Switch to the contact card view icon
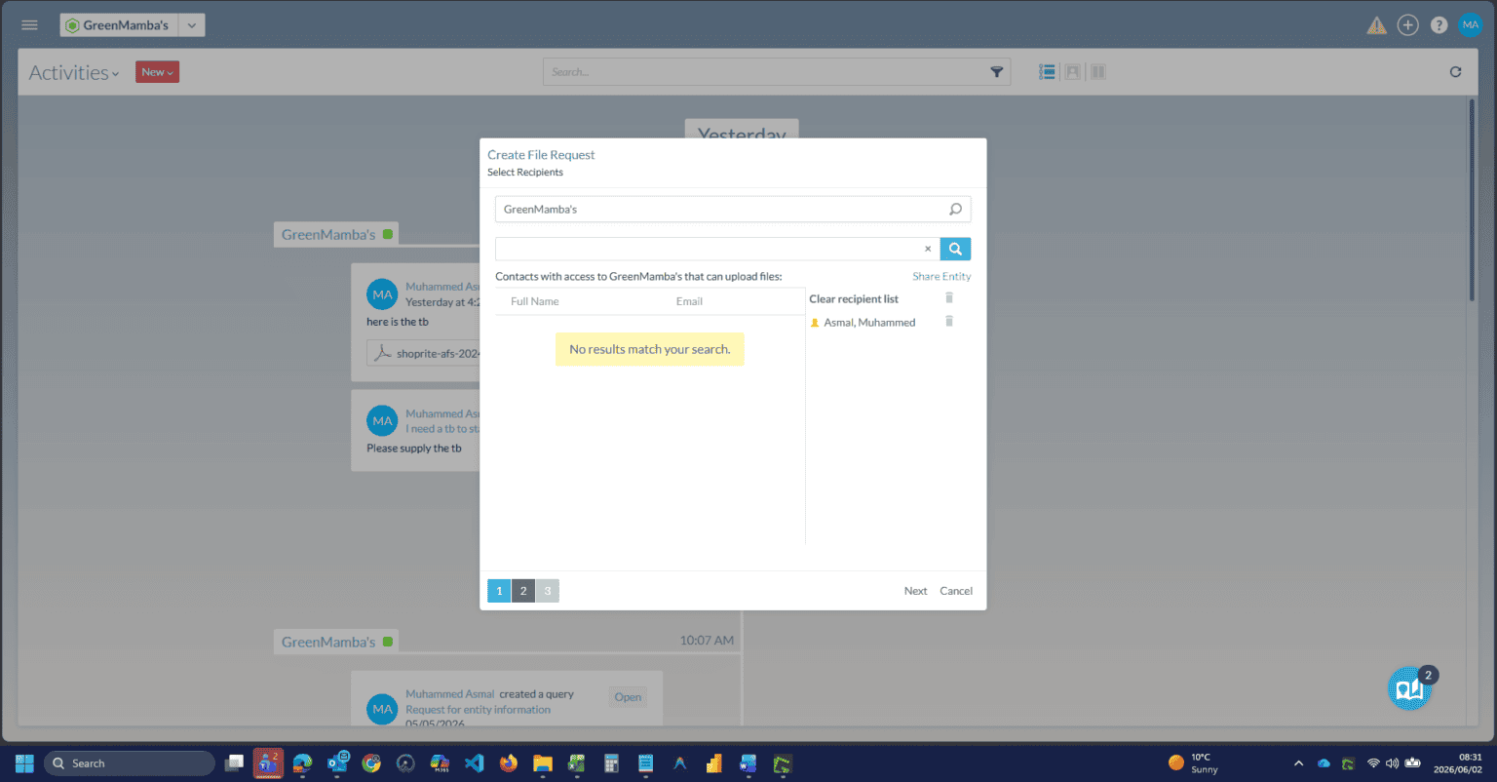Viewport: 1497px width, 782px height. [x=1073, y=72]
